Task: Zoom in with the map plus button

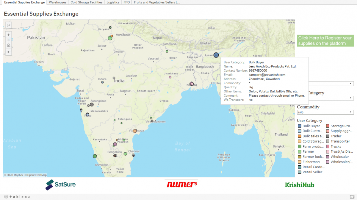Action: [9, 35]
